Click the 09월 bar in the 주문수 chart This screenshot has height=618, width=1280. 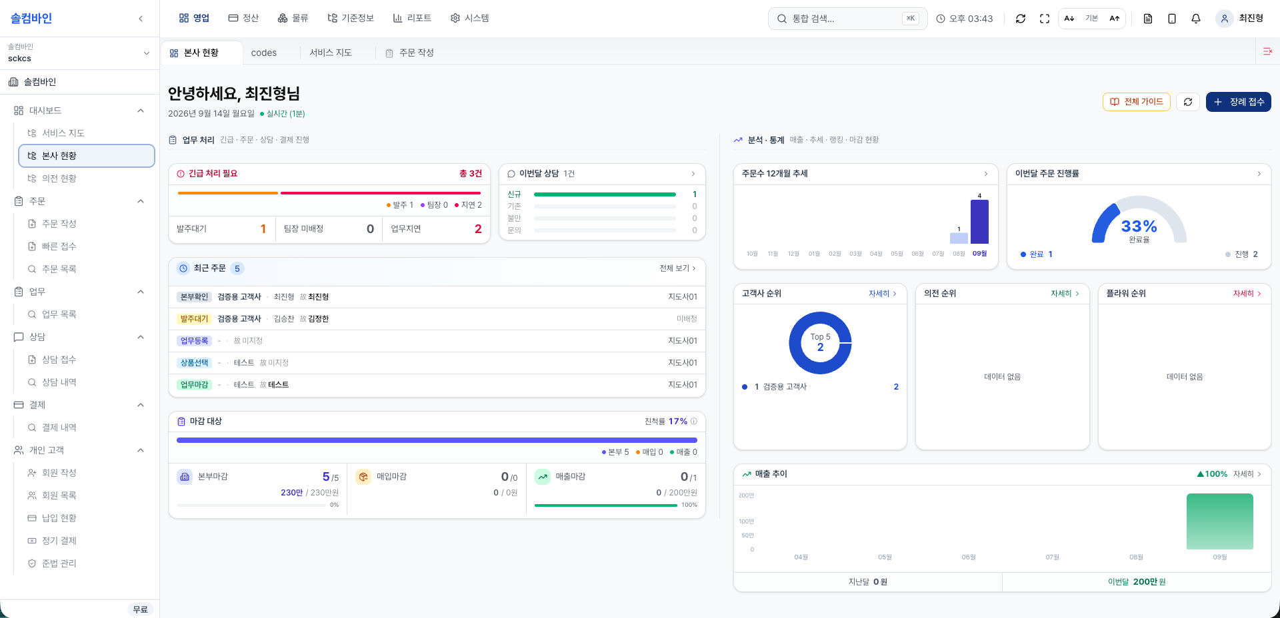point(979,222)
